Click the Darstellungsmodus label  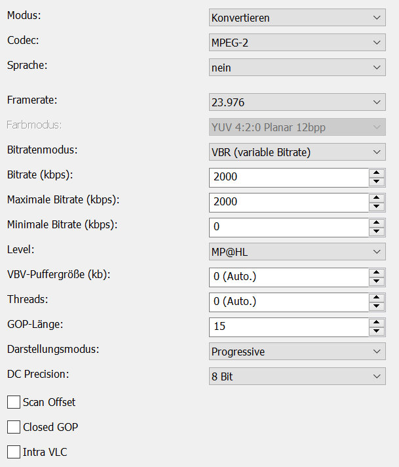coord(53,349)
